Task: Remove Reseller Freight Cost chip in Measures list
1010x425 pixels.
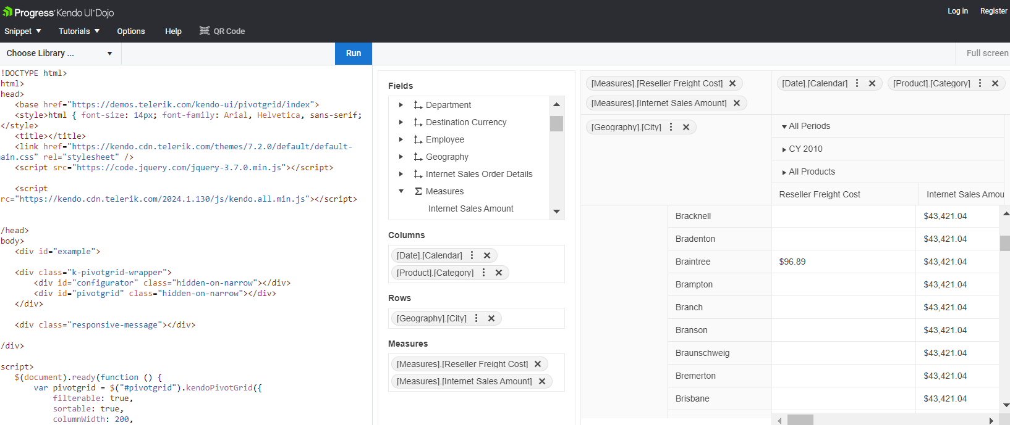Action: 538,364
